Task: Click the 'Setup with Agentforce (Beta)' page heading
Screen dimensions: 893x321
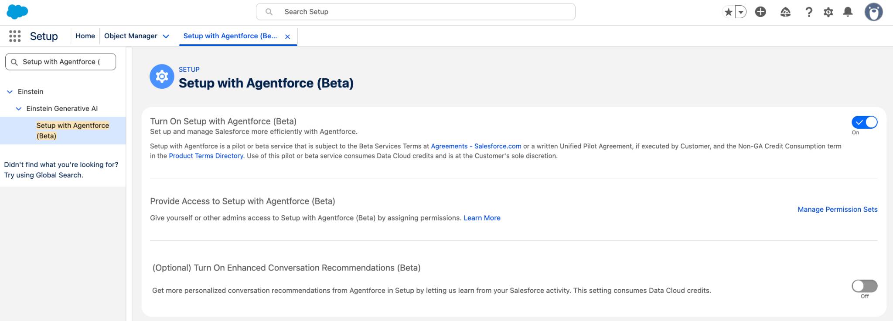Action: pyautogui.click(x=266, y=83)
